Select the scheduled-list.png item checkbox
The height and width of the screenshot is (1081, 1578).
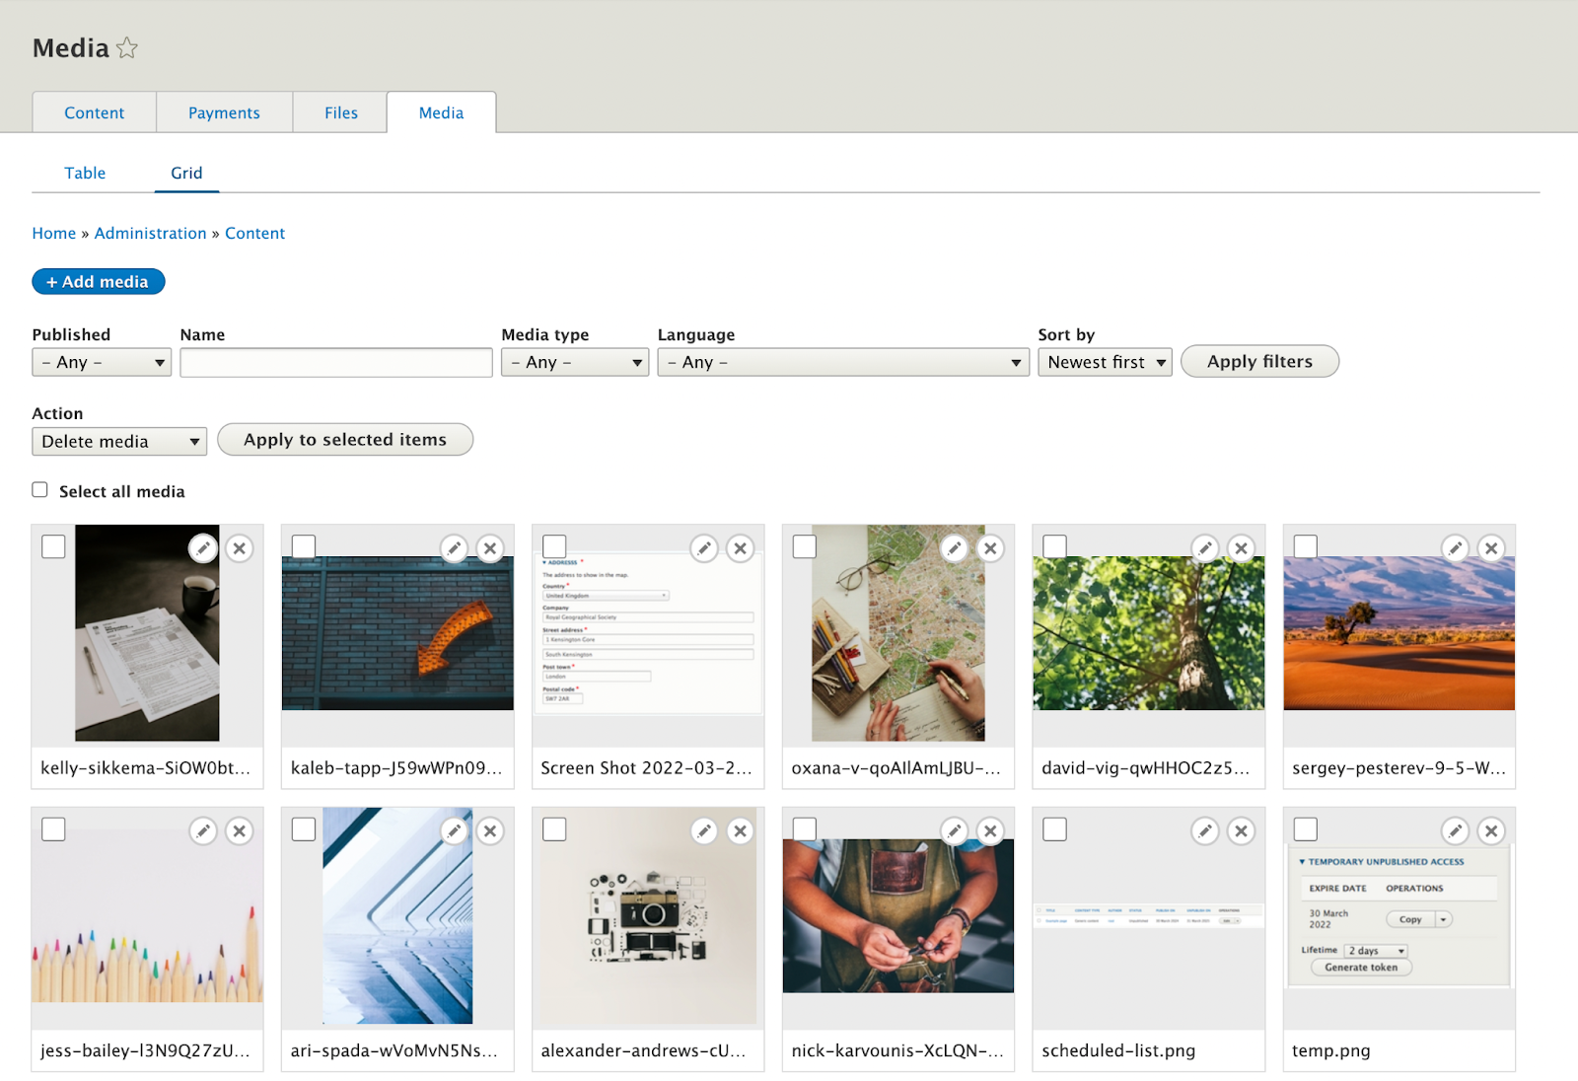[x=1055, y=829]
